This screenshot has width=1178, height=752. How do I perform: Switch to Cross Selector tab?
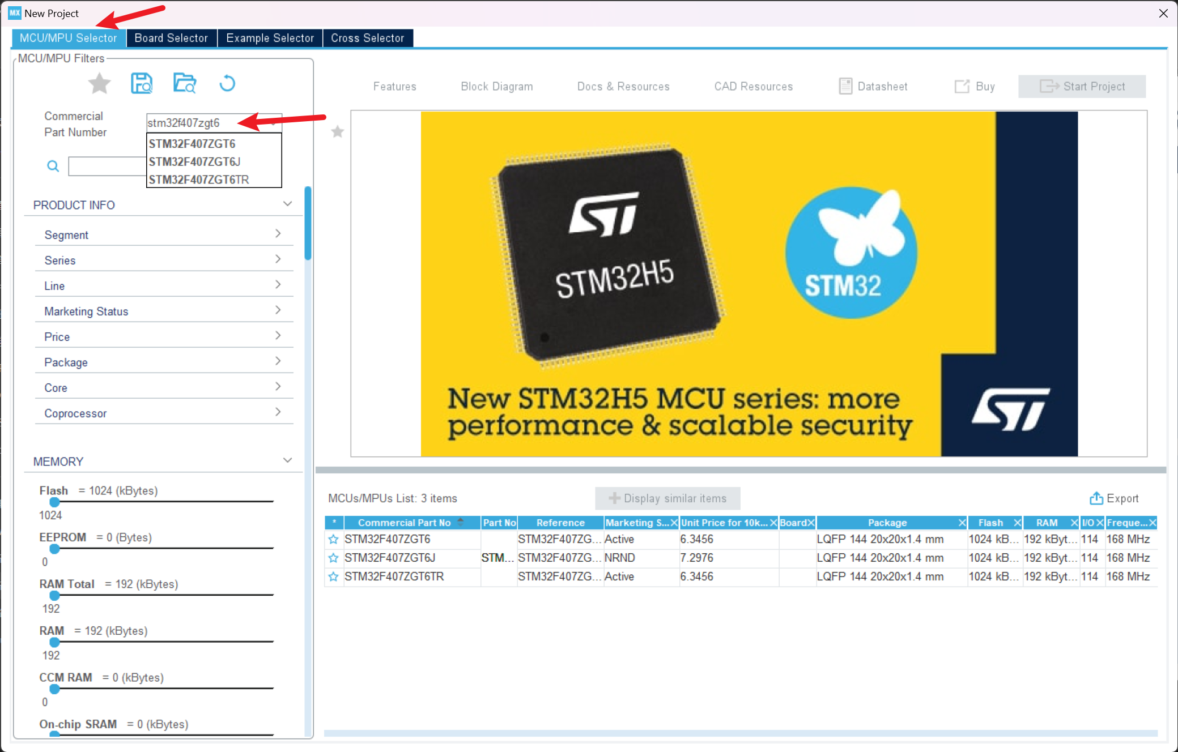pyautogui.click(x=368, y=38)
